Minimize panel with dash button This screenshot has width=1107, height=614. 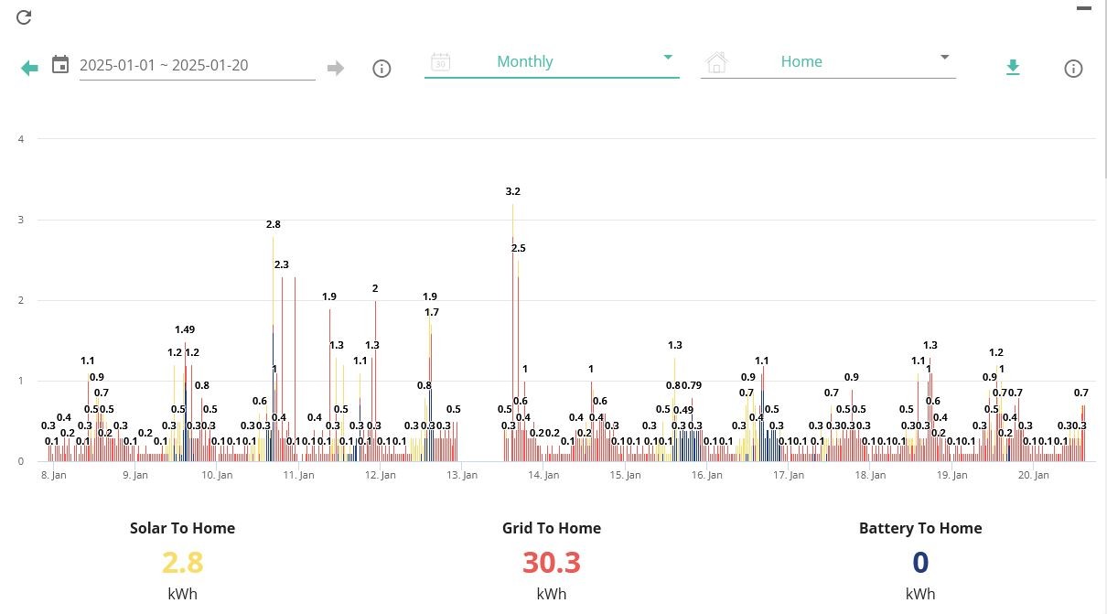(1085, 8)
